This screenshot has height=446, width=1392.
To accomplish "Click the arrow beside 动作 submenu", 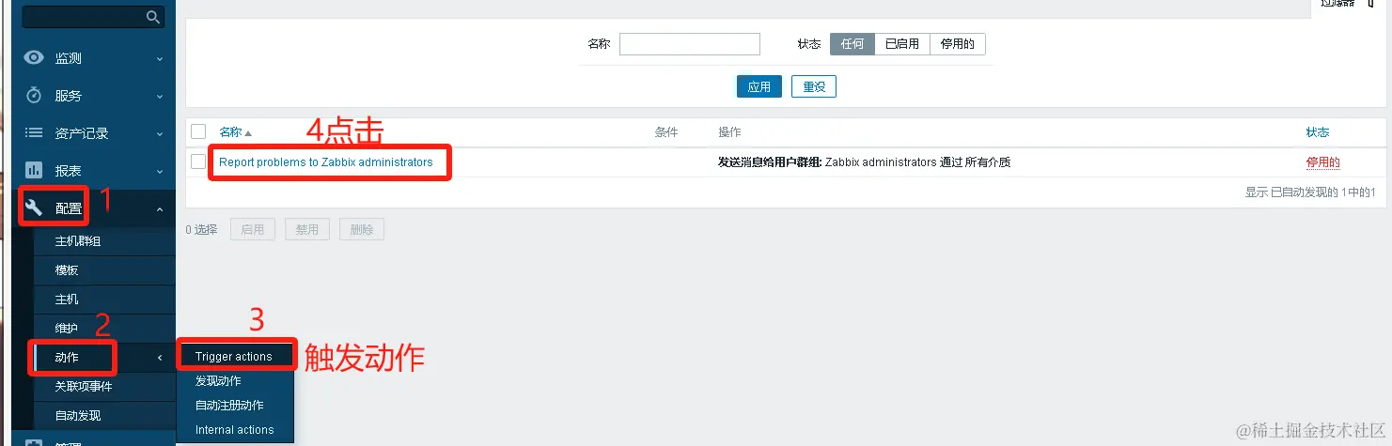I will [160, 358].
